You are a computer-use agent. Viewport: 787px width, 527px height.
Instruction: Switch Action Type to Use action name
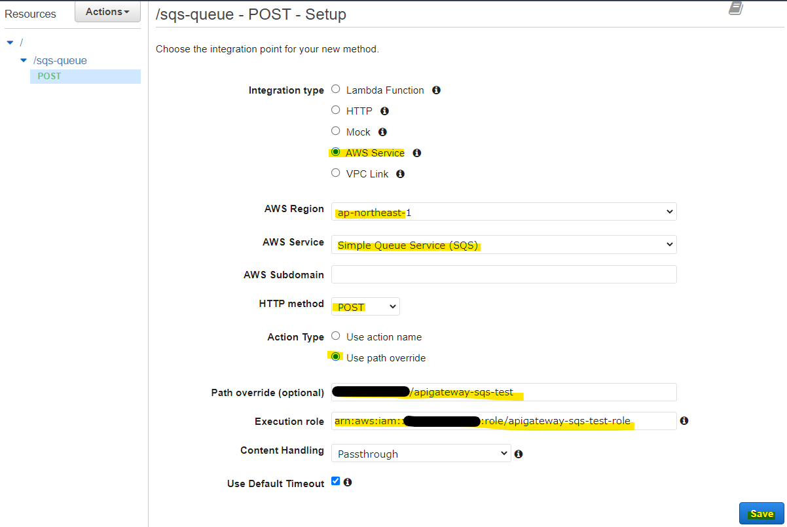(335, 336)
